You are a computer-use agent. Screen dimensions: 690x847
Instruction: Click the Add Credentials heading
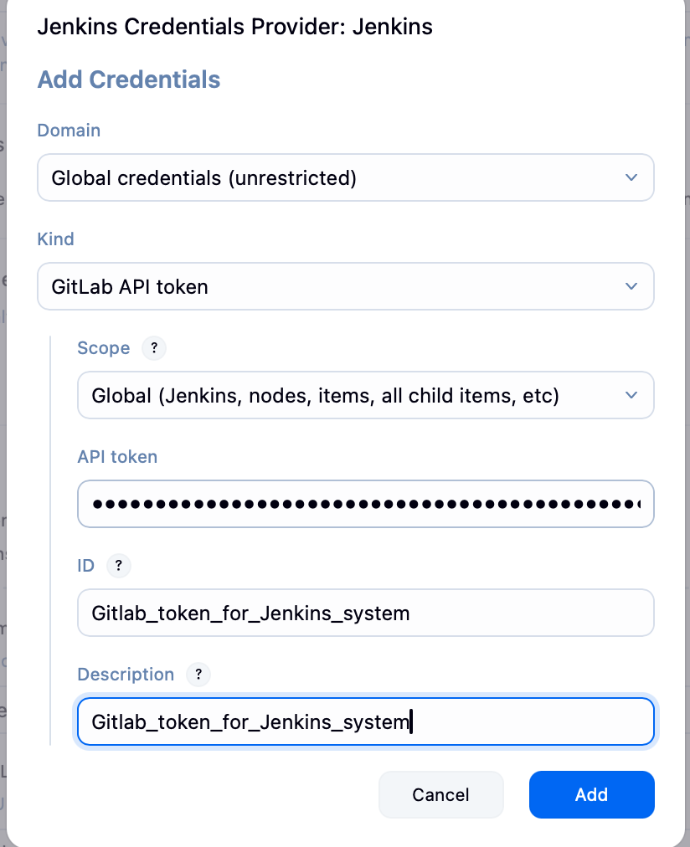tap(129, 80)
